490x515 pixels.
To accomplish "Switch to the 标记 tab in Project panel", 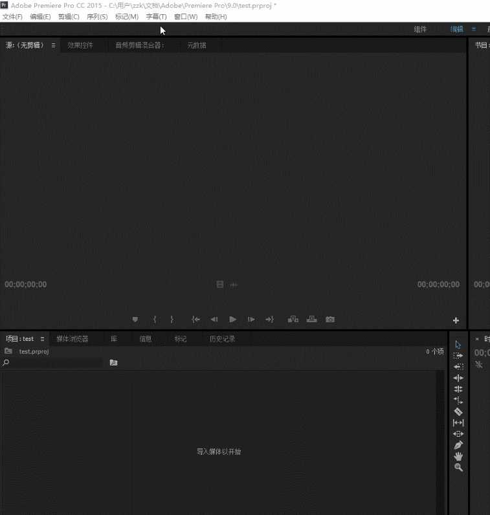I will [x=181, y=338].
